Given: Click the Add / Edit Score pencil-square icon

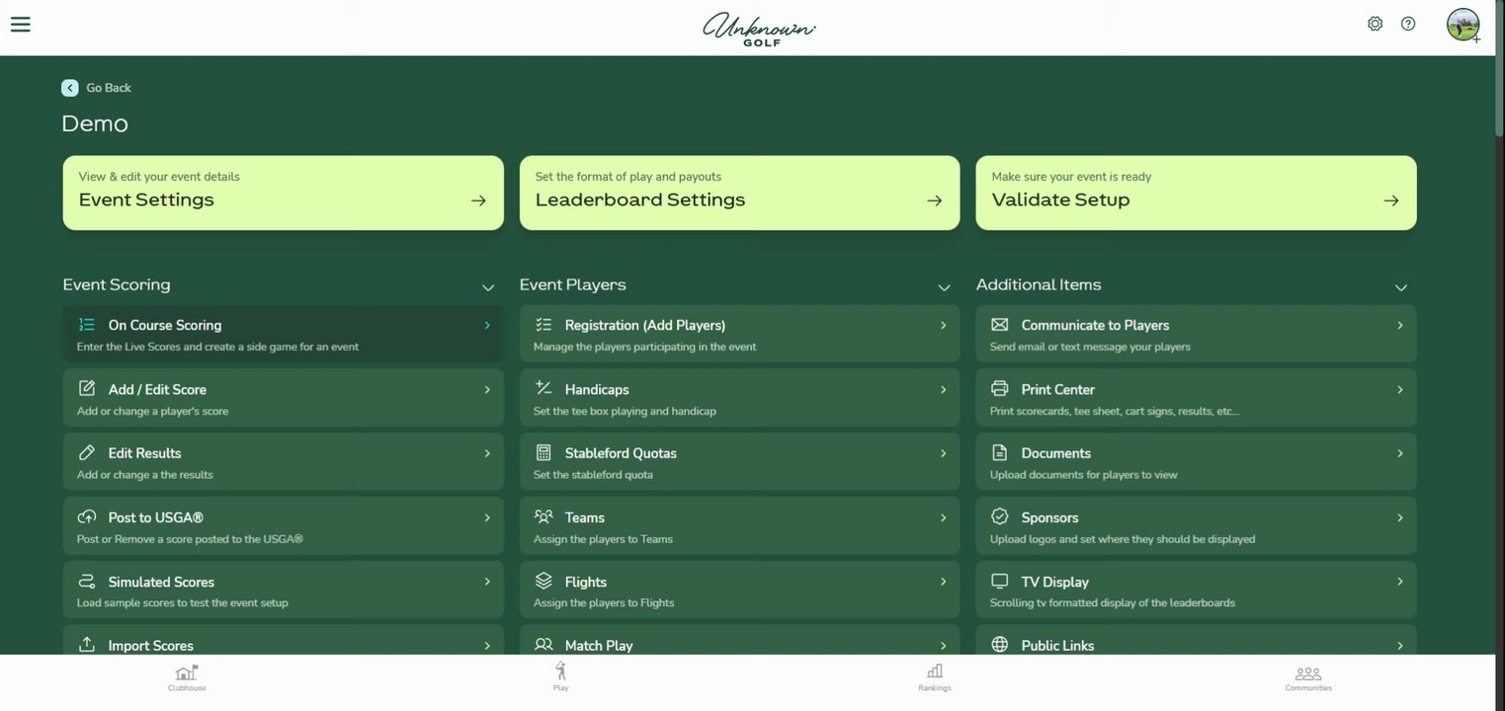Looking at the screenshot, I should click(87, 389).
